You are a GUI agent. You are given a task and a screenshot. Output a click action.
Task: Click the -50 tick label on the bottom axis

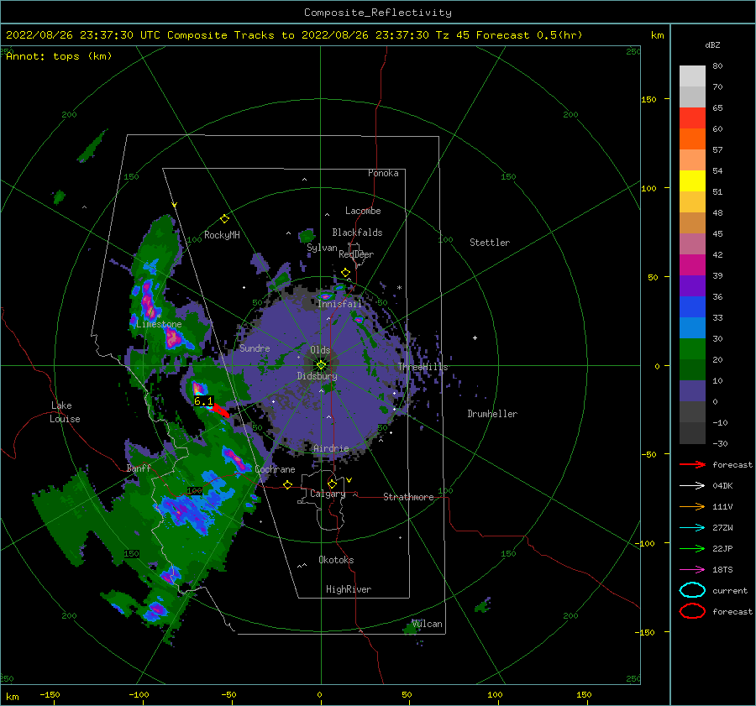228,694
